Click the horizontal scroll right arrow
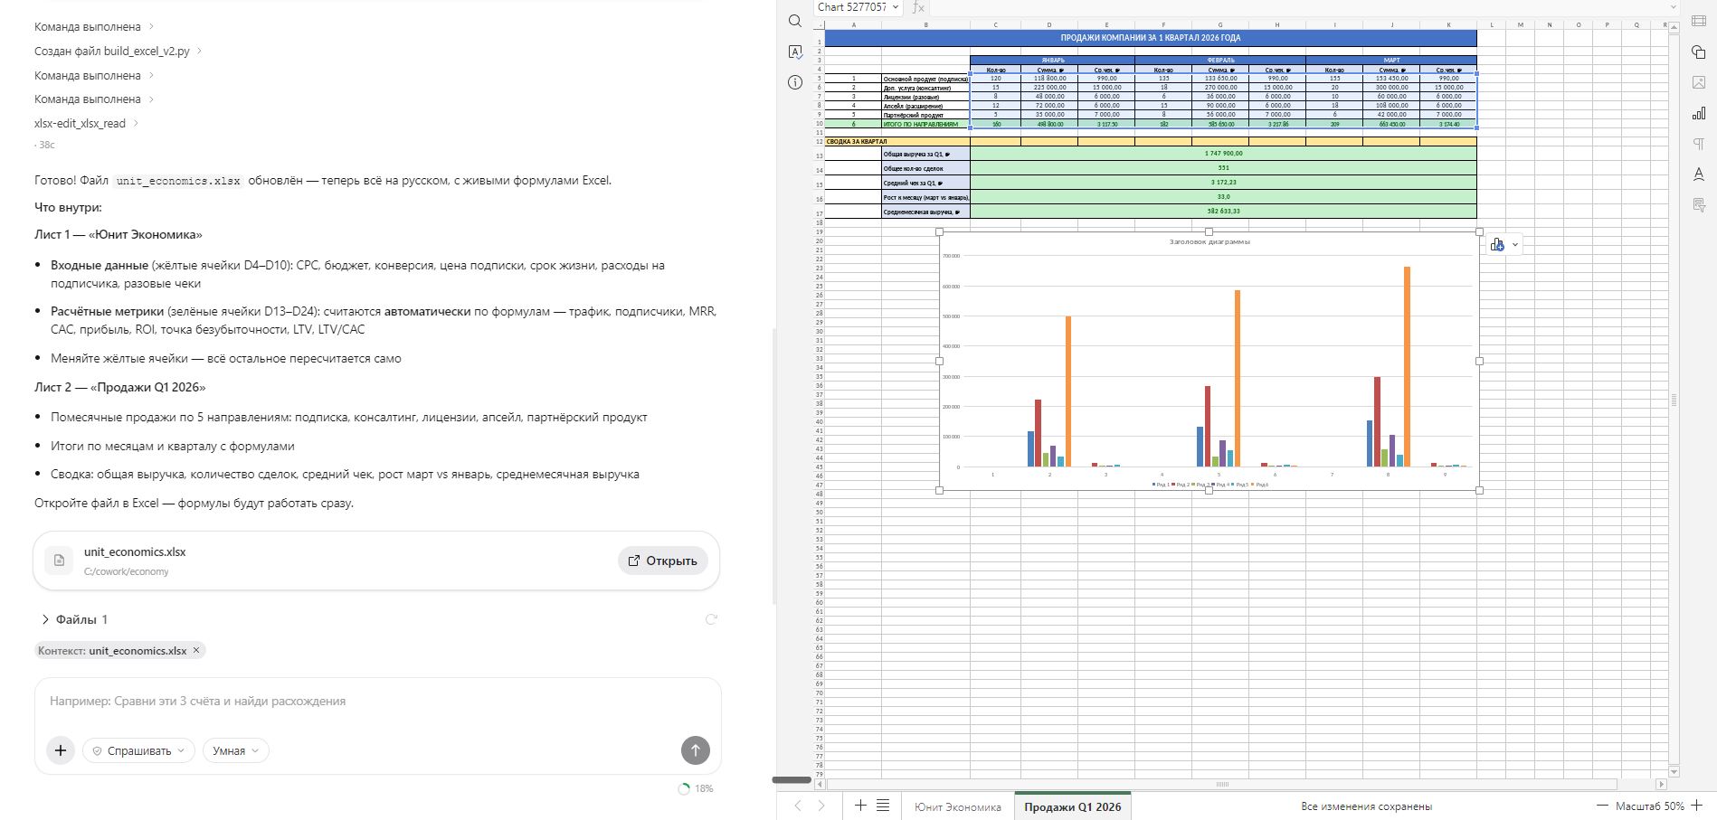The width and height of the screenshot is (1717, 820). point(1661,784)
